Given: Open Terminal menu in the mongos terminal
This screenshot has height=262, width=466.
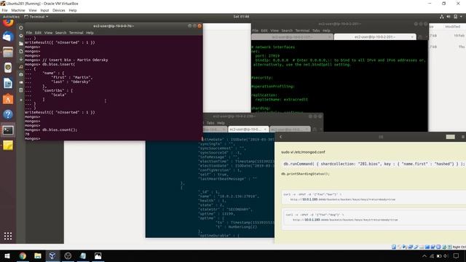Looking at the screenshot, I should click(x=76, y=33).
